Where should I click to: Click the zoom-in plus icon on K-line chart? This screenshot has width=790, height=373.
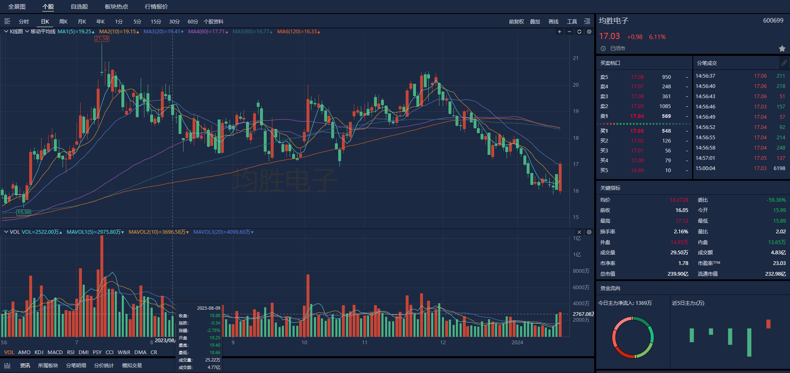[x=559, y=32]
